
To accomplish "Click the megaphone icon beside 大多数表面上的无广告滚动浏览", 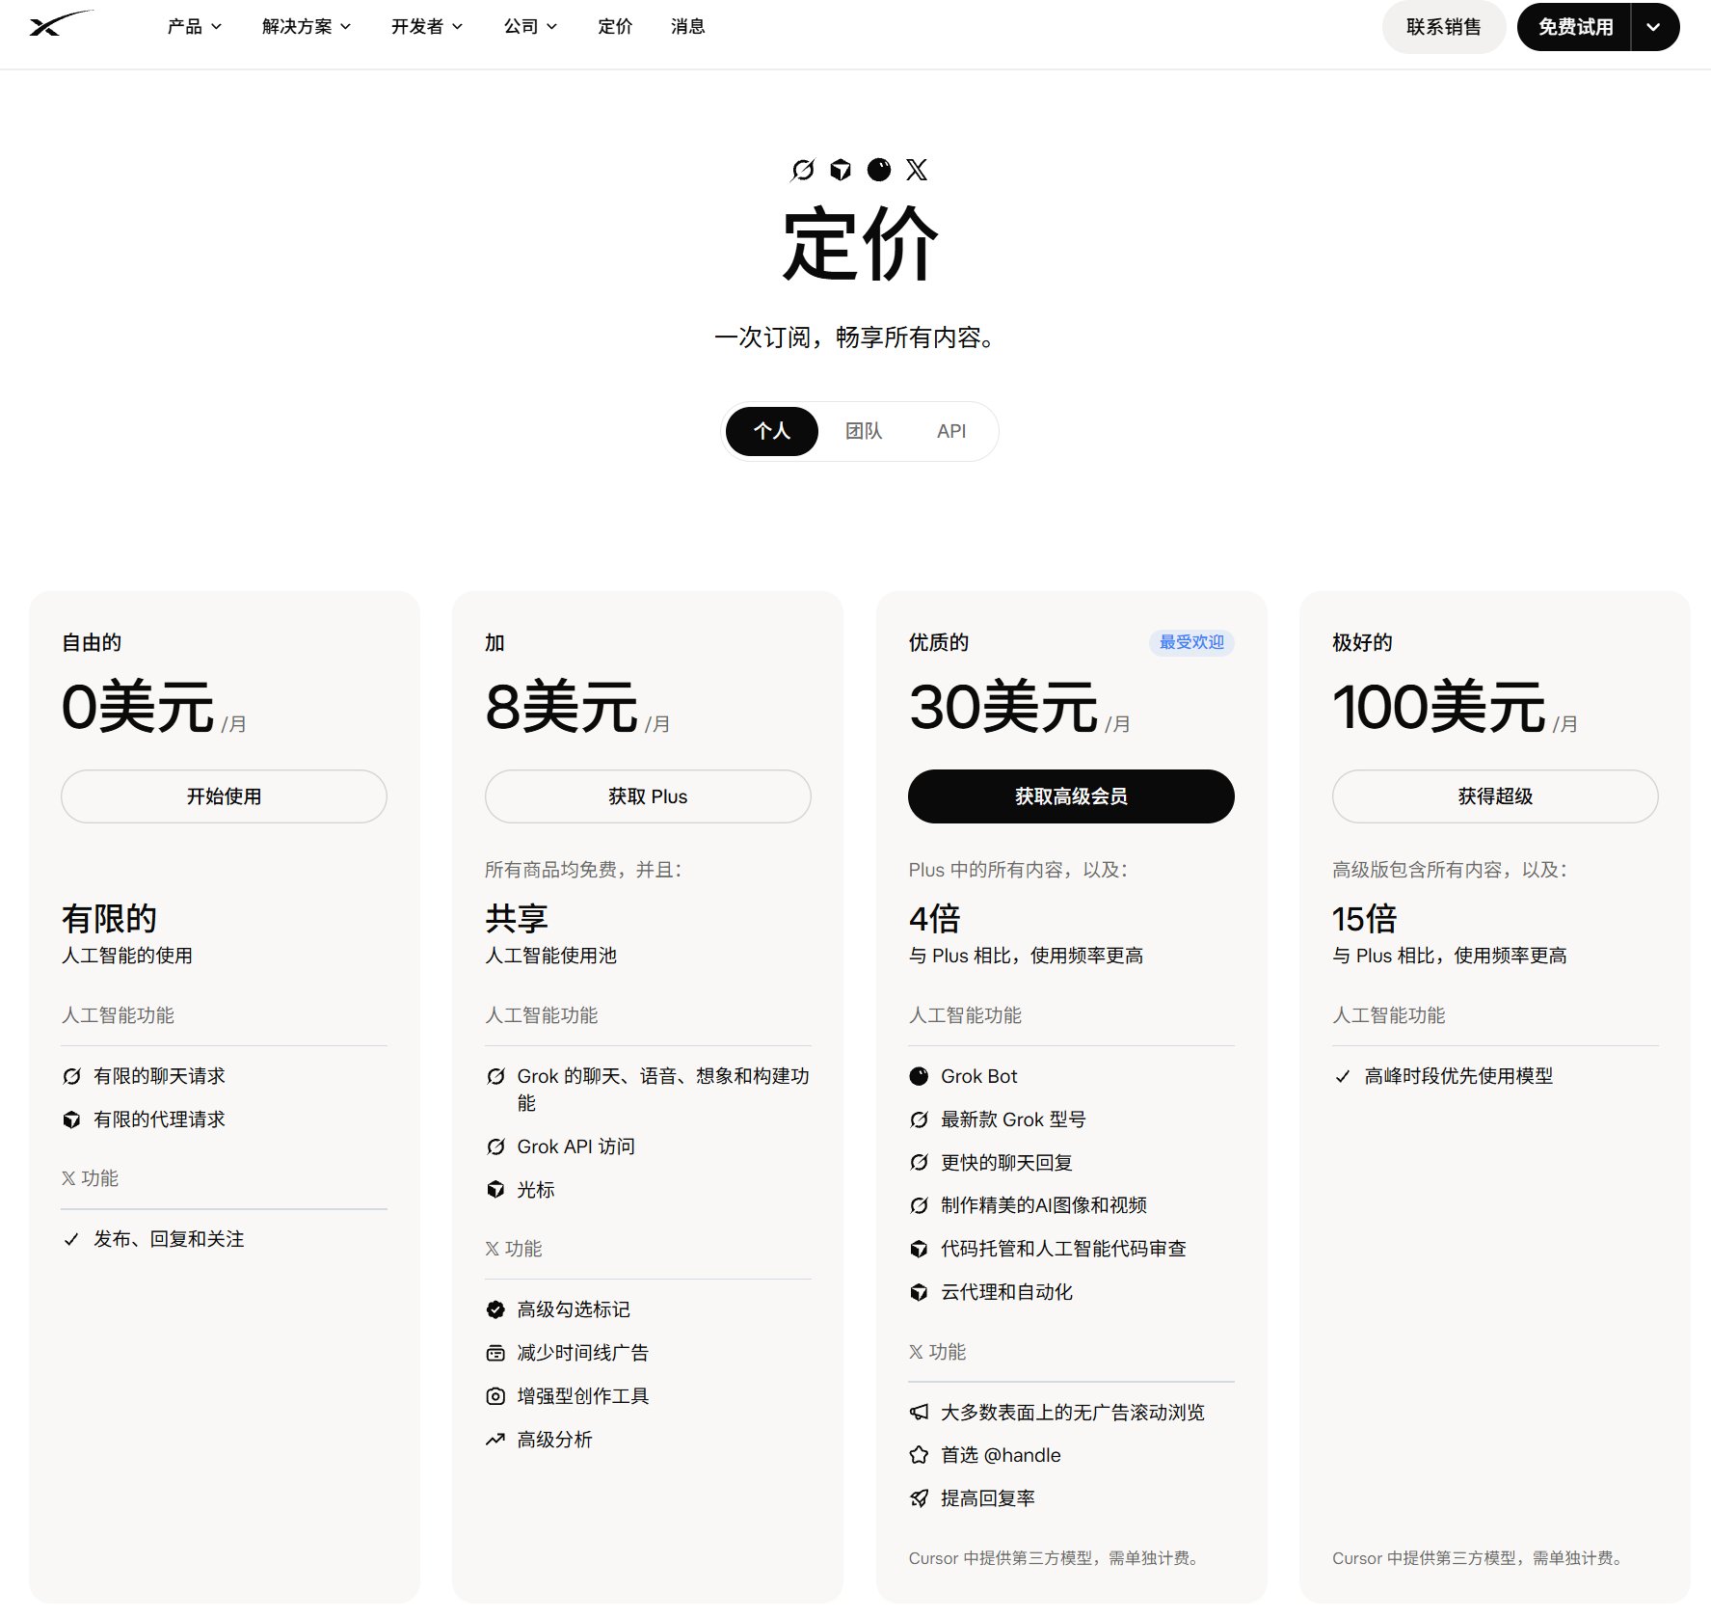I will (x=920, y=1413).
